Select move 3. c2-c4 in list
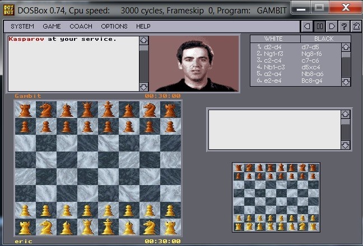This screenshot has width=363, height=246. pyautogui.click(x=269, y=60)
